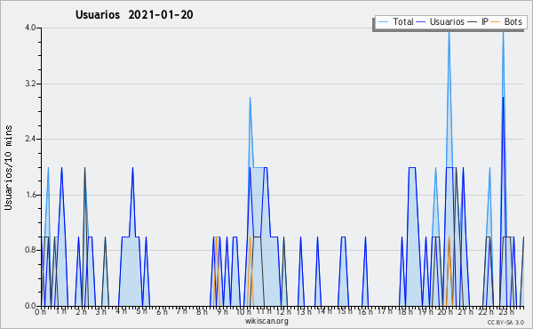Click the light blue Total legend line
The width and height of the screenshot is (533, 329).
tap(383, 21)
